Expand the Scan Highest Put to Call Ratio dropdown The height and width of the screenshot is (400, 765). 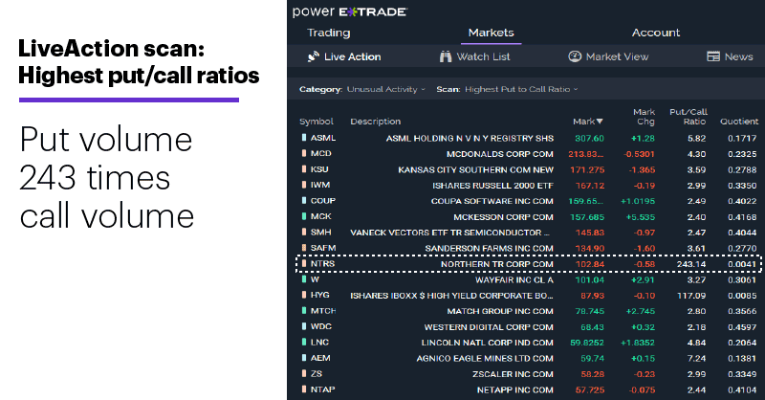pos(521,89)
